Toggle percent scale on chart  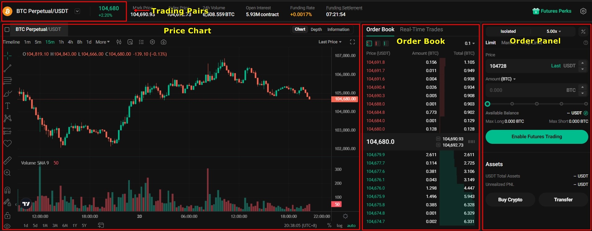pos(329,225)
